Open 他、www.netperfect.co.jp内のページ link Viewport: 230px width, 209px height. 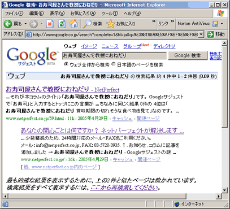[60, 167]
